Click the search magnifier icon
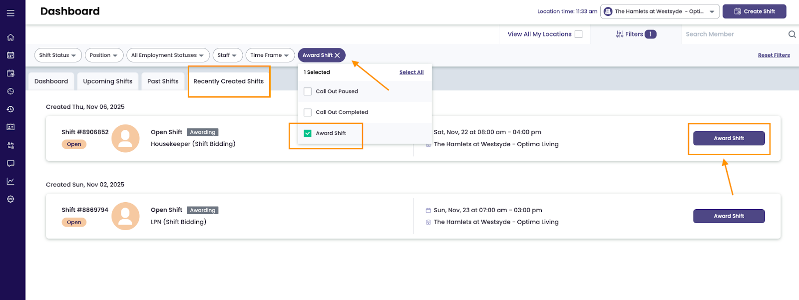This screenshot has width=799, height=300. click(792, 34)
